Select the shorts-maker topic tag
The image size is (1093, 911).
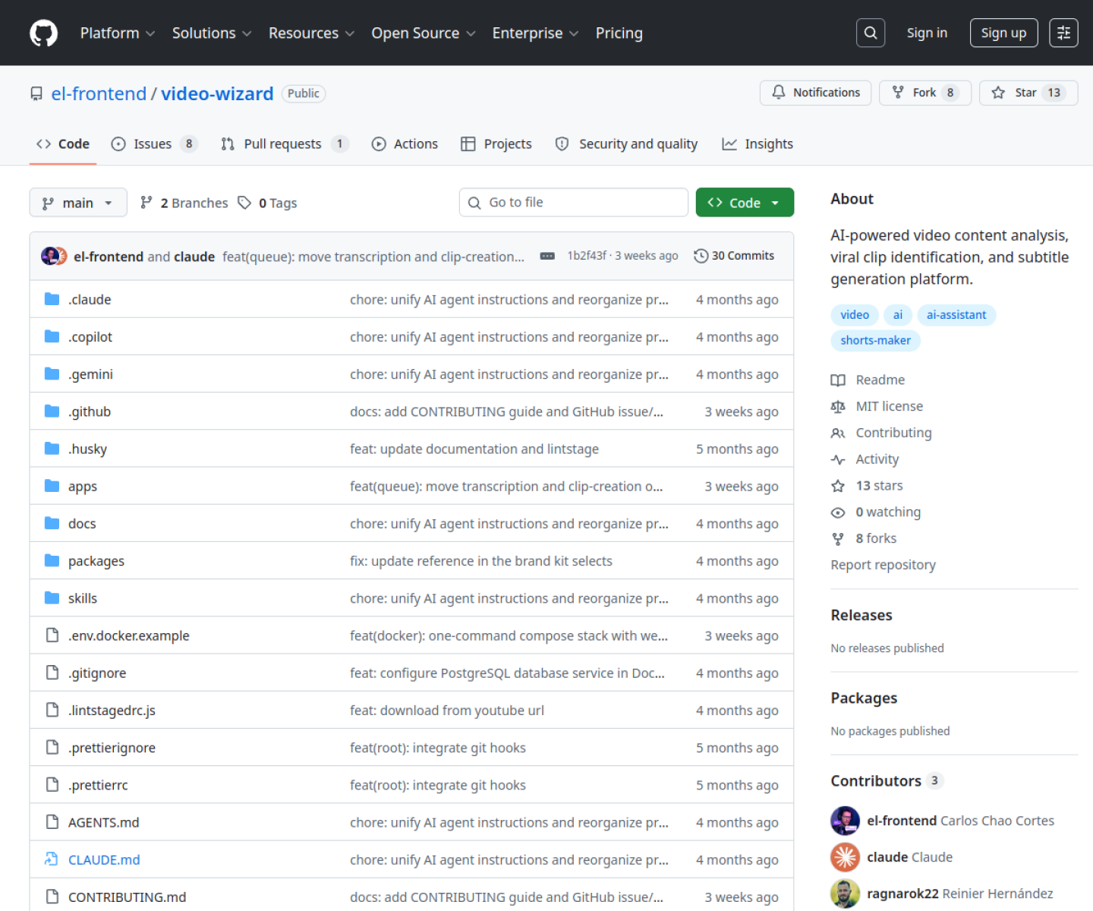pyautogui.click(x=875, y=340)
